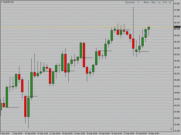Click the 85.000 price scale label

[x=177, y=80]
